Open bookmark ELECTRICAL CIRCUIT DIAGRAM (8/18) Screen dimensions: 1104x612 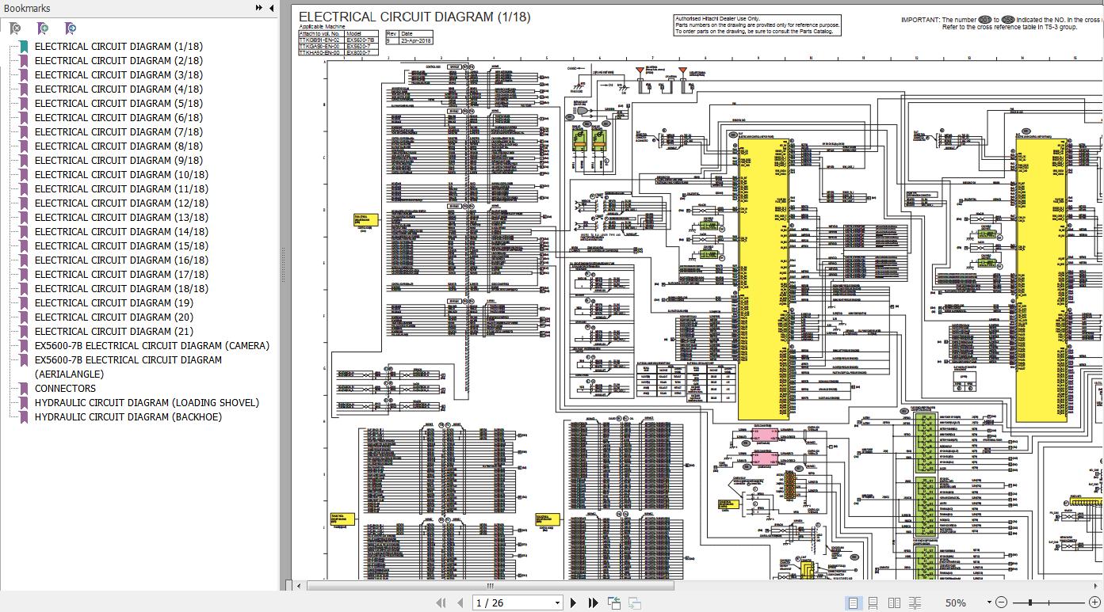(118, 146)
